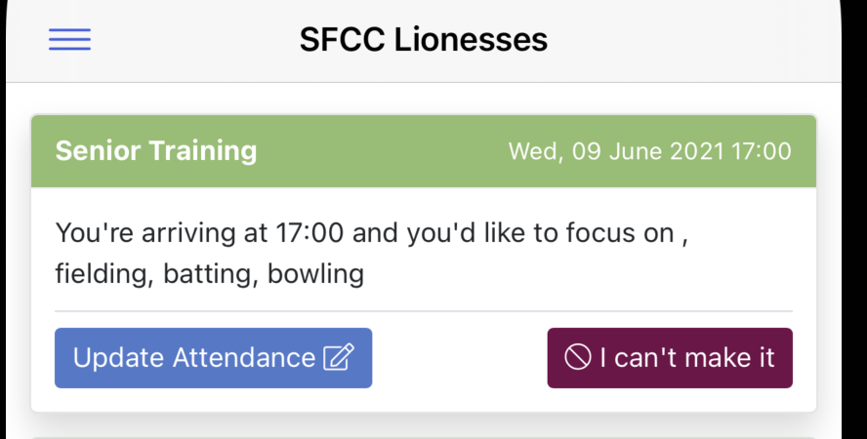Click the word Lionesses in the title
The image size is (867, 439).
click(471, 40)
